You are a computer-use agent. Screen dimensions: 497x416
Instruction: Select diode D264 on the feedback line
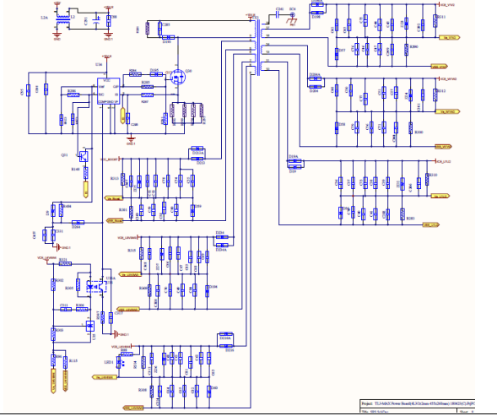tap(78, 223)
